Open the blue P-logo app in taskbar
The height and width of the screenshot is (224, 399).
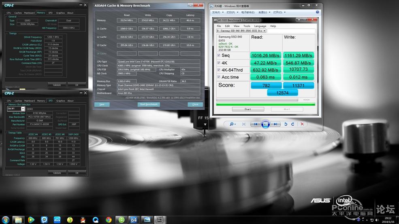point(44,220)
